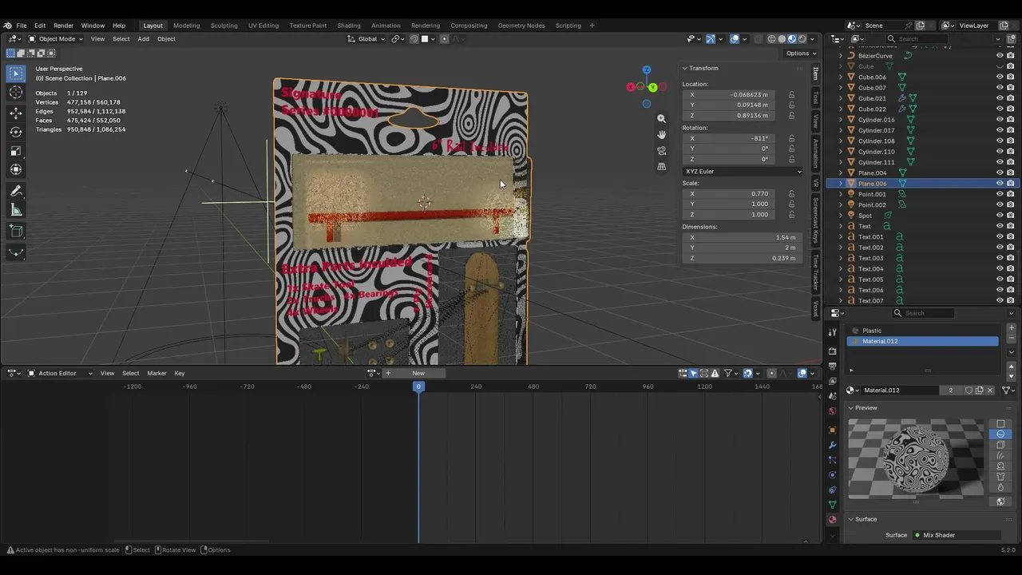Open the sidebar Tool tab
1022x575 pixels.
pos(815,98)
